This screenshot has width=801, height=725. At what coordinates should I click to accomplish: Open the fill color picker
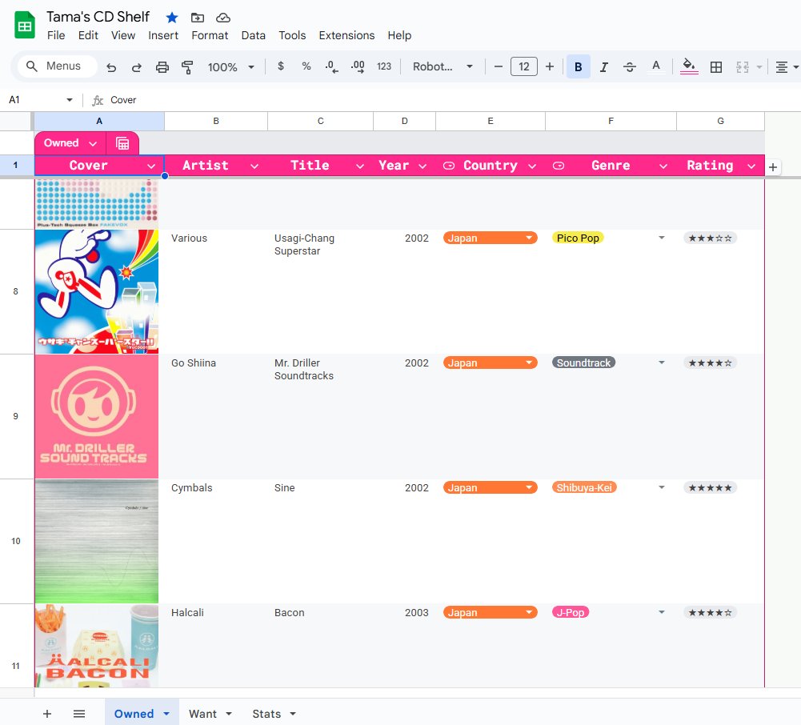tap(689, 66)
